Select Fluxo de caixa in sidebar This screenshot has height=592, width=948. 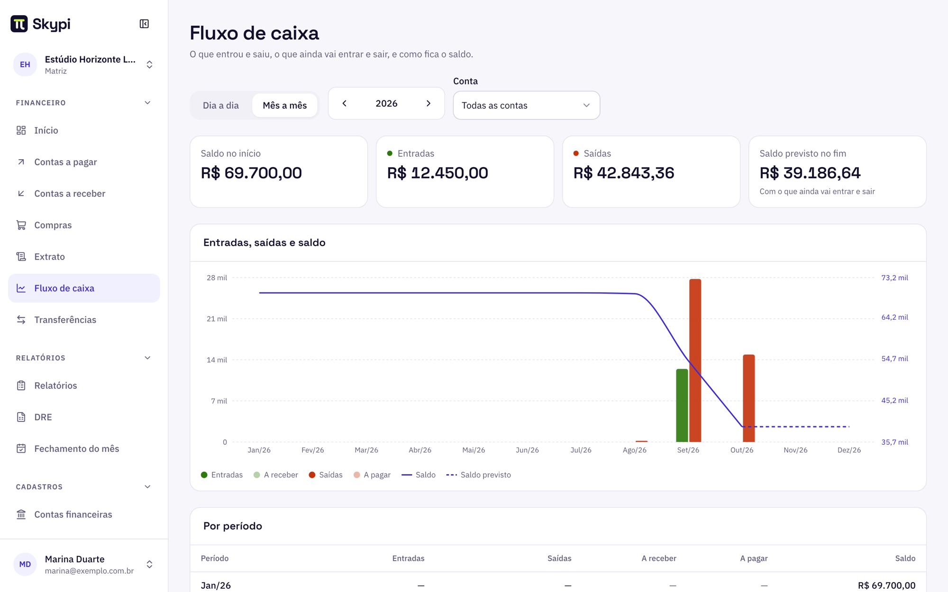point(84,288)
